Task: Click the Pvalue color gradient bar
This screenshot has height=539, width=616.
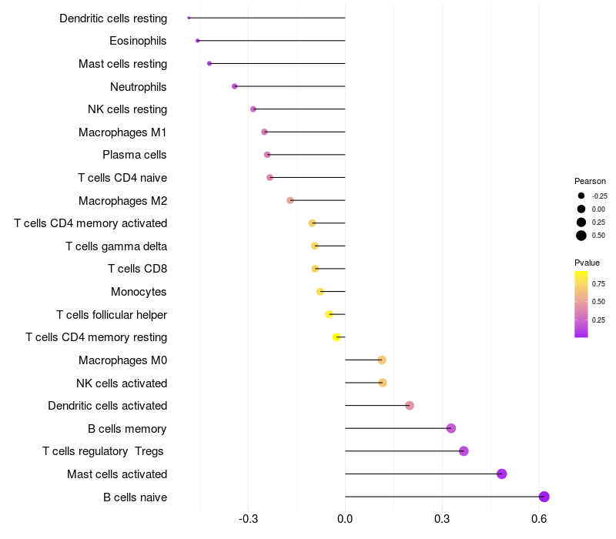Action: click(581, 304)
